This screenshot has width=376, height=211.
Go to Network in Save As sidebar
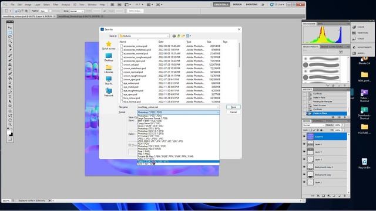[109, 93]
